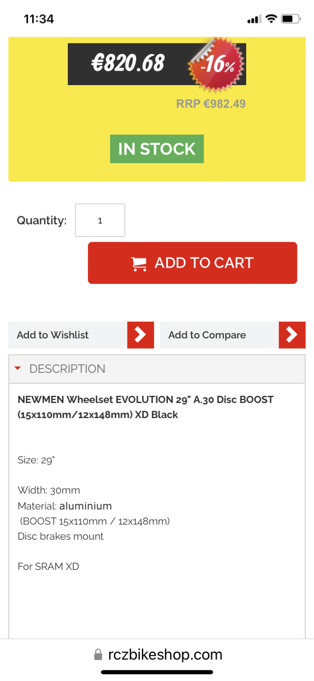Select the Add to Compare text
Viewport: 314px width, 681px height.
[207, 335]
